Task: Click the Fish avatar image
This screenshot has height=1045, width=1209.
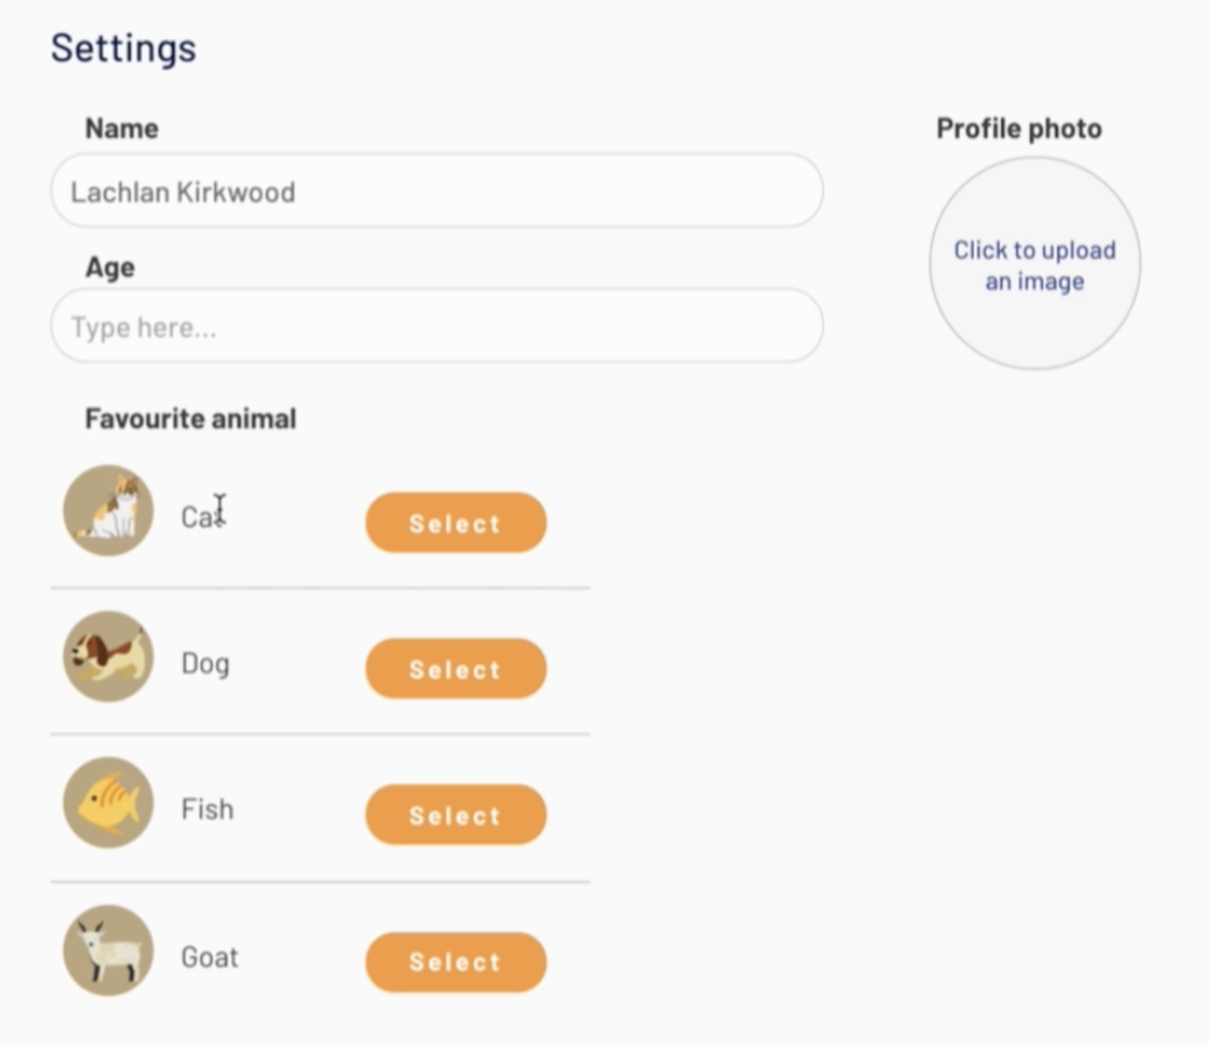Action: (108, 802)
